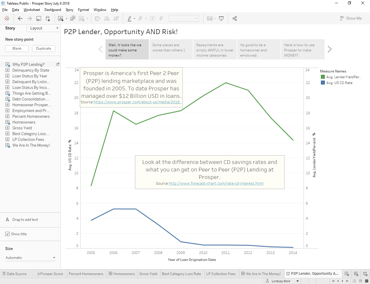This screenshot has width=370, height=284.
Task: Open the Dashboard menu
Action: 53,10
